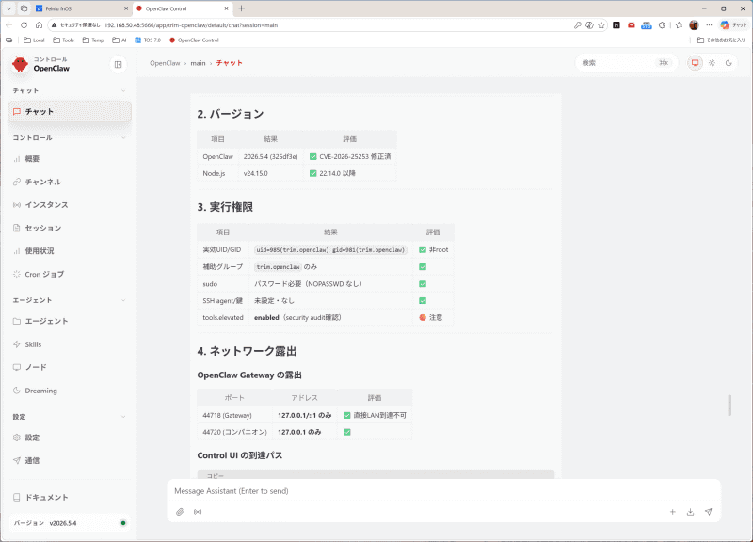Reload the page

[x=24, y=25]
